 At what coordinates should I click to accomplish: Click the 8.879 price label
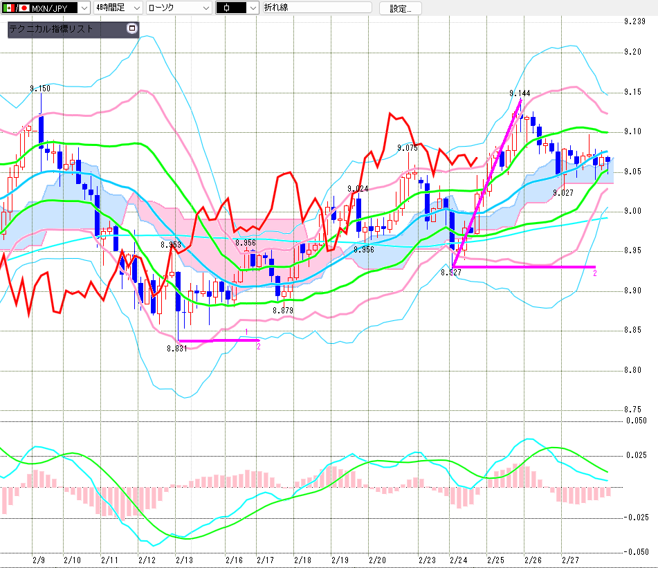pos(282,310)
